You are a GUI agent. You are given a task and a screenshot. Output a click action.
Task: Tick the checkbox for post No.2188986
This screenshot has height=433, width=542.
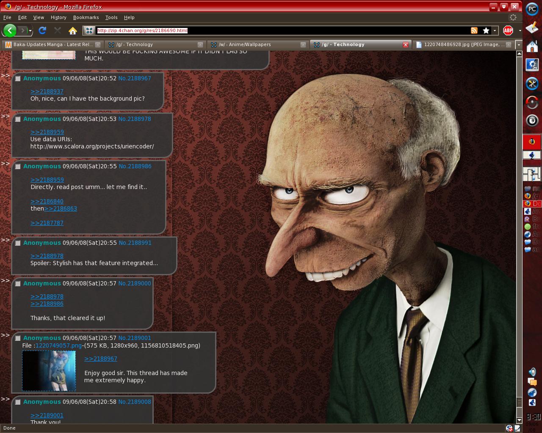coord(18,167)
